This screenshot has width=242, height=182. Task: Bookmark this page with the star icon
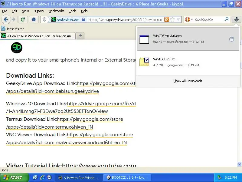click(x=172, y=20)
